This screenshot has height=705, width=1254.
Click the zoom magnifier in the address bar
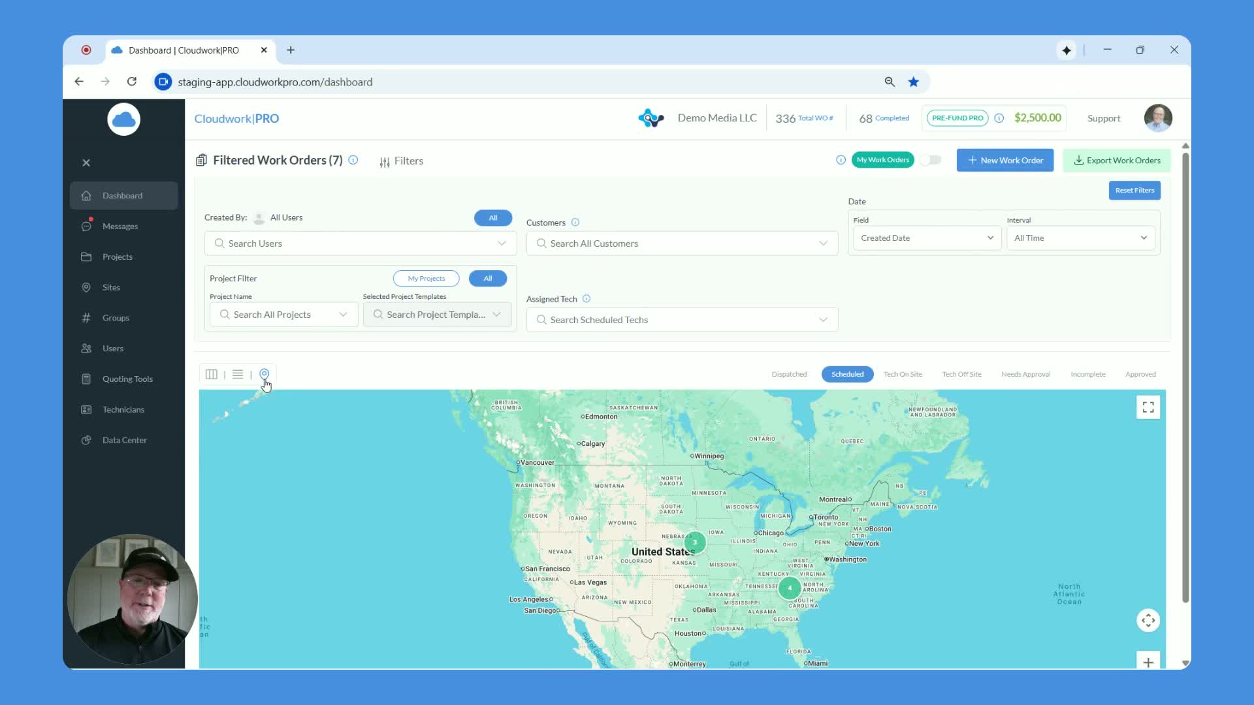click(x=890, y=82)
